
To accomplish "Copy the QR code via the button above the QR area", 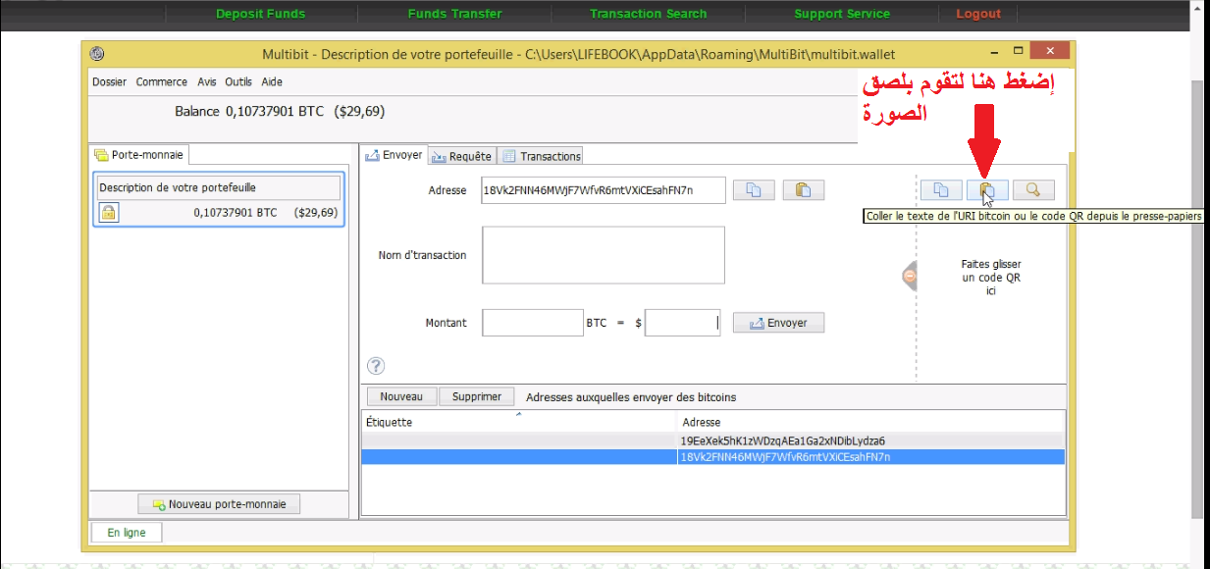I will (x=940, y=190).
